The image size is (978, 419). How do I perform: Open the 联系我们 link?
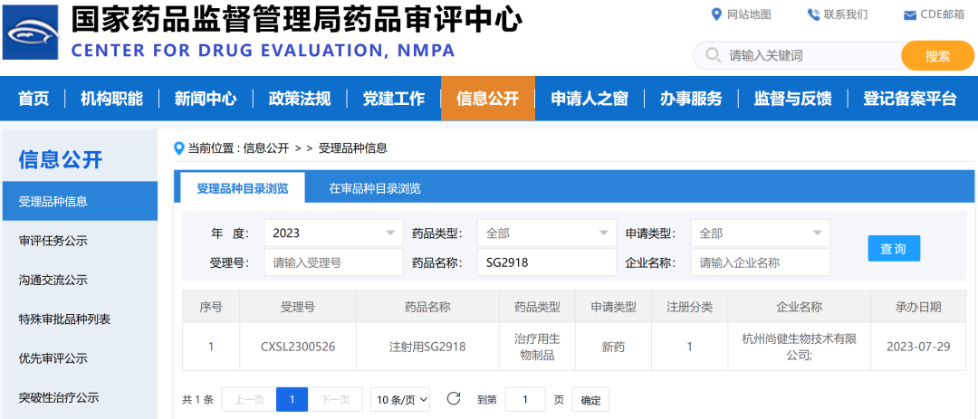pyautogui.click(x=846, y=15)
